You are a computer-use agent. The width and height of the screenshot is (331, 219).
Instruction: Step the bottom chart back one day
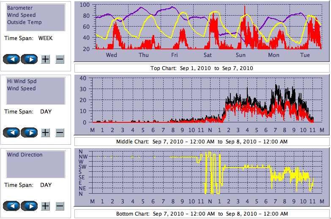tap(12, 206)
